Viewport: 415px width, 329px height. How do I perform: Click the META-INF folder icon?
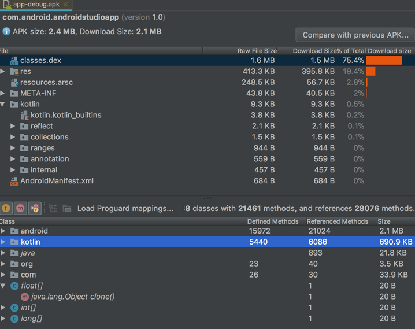(x=14, y=93)
